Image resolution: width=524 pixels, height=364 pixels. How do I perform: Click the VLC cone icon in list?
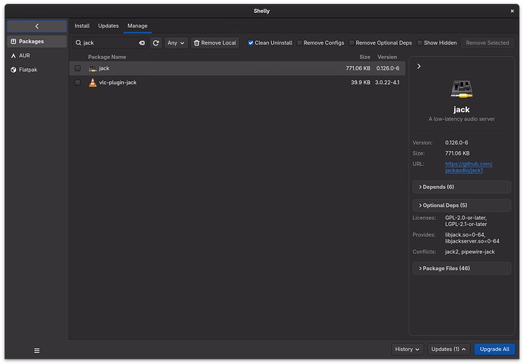[x=93, y=83]
